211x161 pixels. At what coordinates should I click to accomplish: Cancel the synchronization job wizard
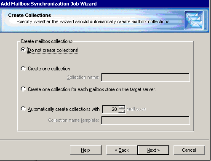pyautogui.click(x=189, y=150)
